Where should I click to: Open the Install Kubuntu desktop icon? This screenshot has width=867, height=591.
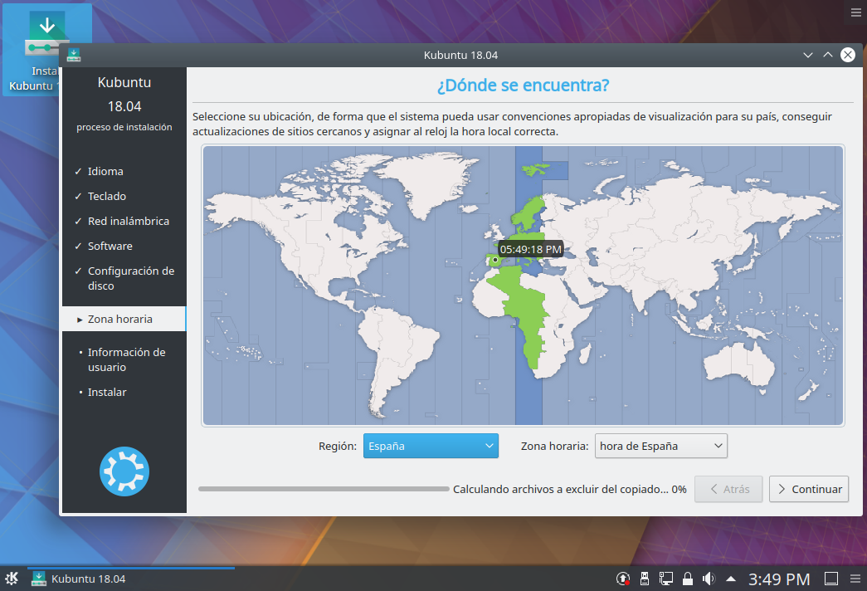click(x=47, y=49)
